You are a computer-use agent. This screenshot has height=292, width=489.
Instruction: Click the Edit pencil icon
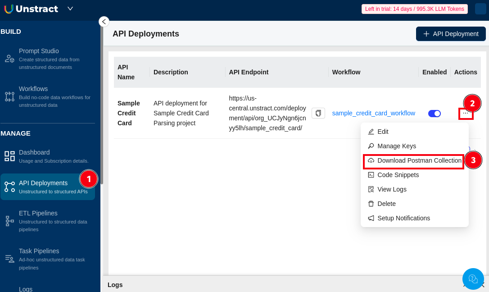(x=371, y=132)
